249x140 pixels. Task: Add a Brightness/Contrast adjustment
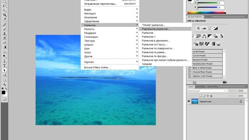tap(198, 28)
